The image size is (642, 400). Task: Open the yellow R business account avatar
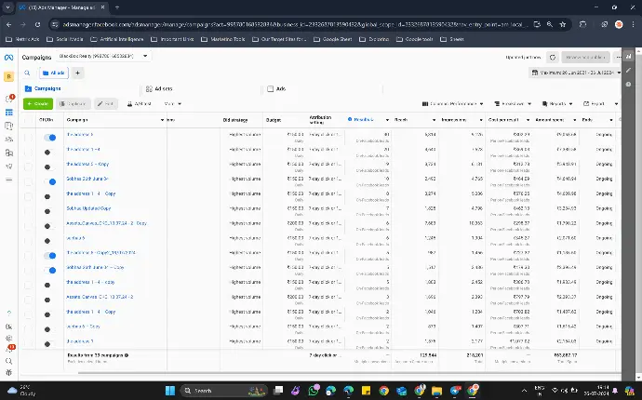pos(8,76)
